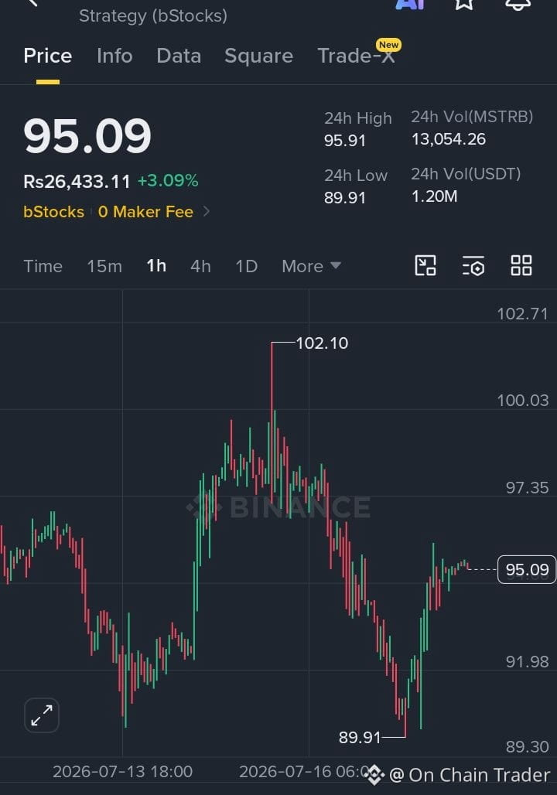Click the 91.98 price axis label

[x=527, y=662]
